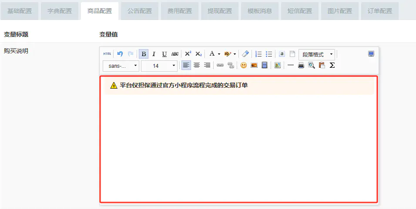This screenshot has height=209, width=416.
Task: Toggle italic formatting
Action: [154, 54]
